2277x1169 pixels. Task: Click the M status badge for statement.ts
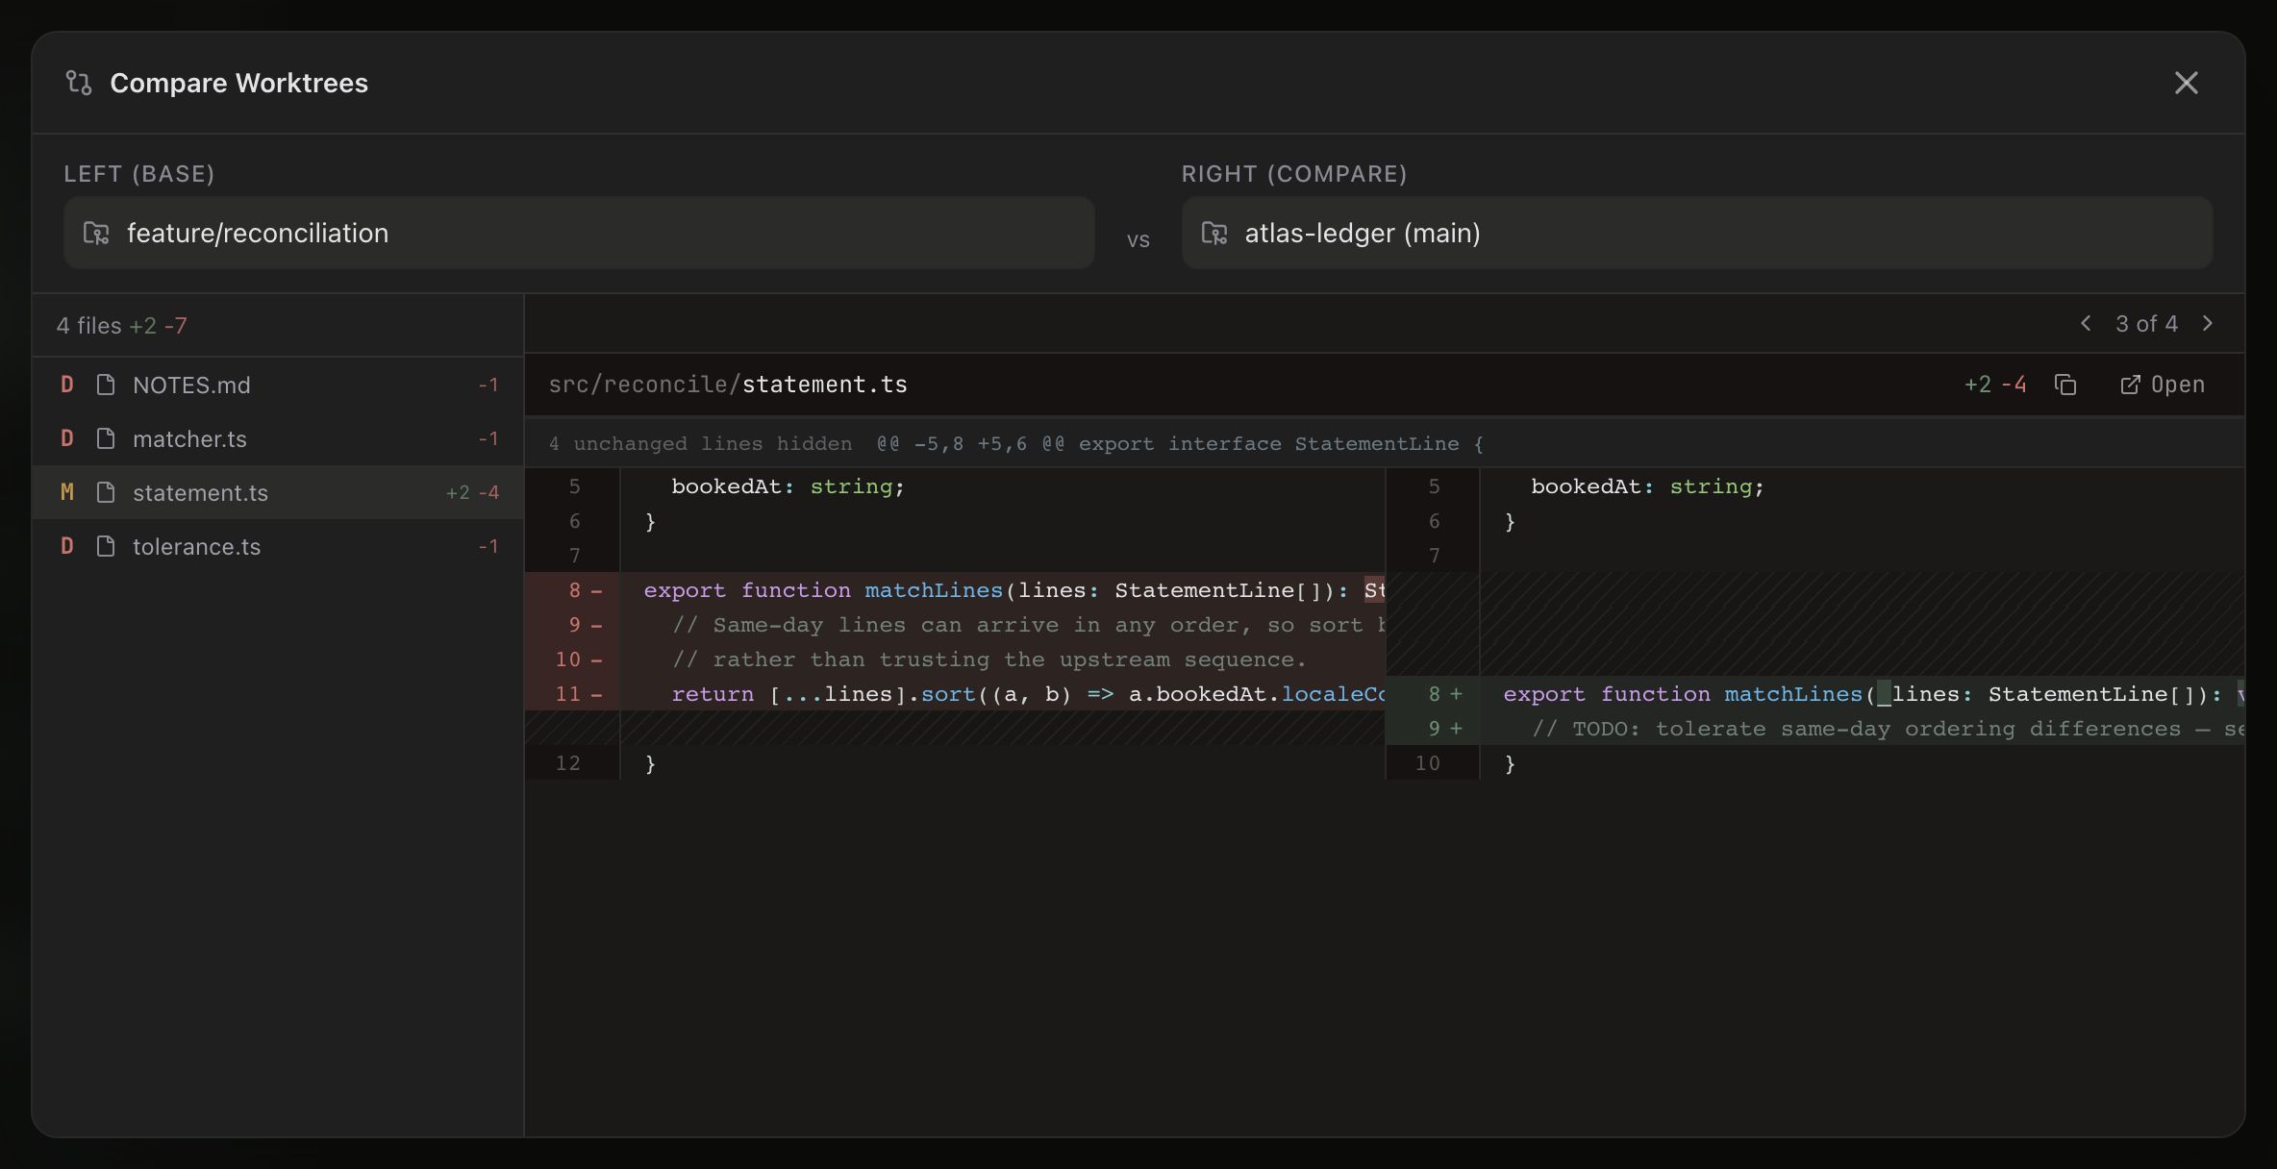[67, 492]
